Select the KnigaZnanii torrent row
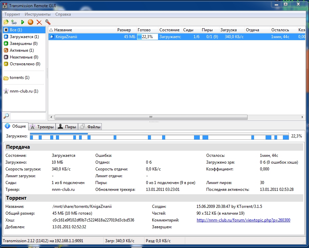This screenshot has height=248, width=309. (177, 37)
